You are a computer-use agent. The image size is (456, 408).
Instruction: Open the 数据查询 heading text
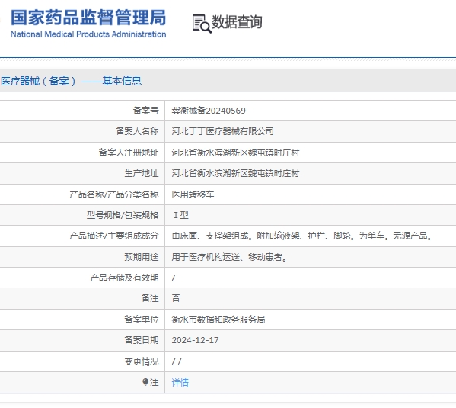pos(237,22)
